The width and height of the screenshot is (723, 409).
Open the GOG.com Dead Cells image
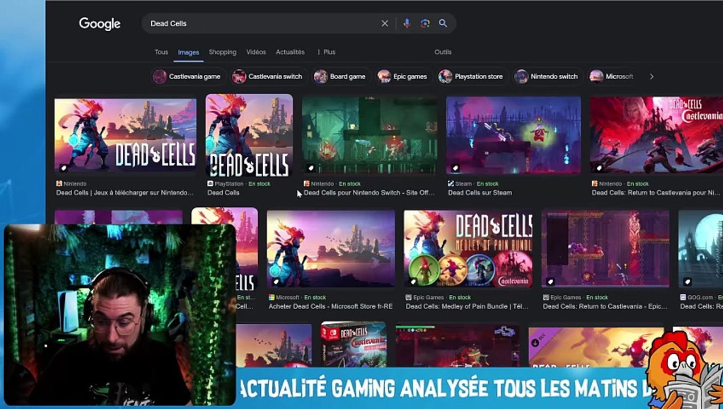pos(701,249)
